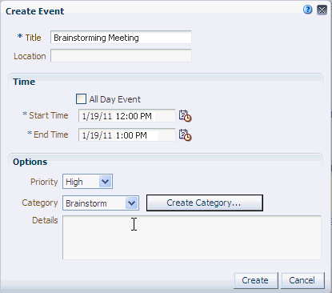
Task: Click the Priority label text
Action: (44, 182)
